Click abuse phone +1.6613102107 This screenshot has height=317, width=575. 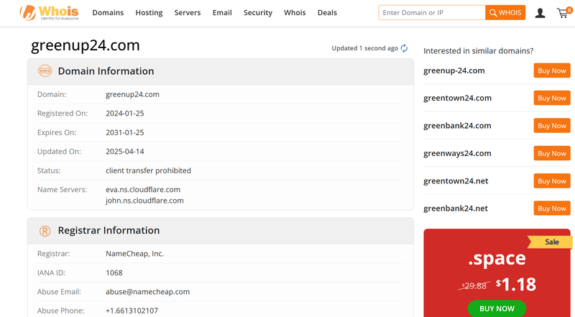point(132,311)
